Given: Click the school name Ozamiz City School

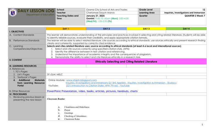Looking at the screenshot, I should point(107,10).
